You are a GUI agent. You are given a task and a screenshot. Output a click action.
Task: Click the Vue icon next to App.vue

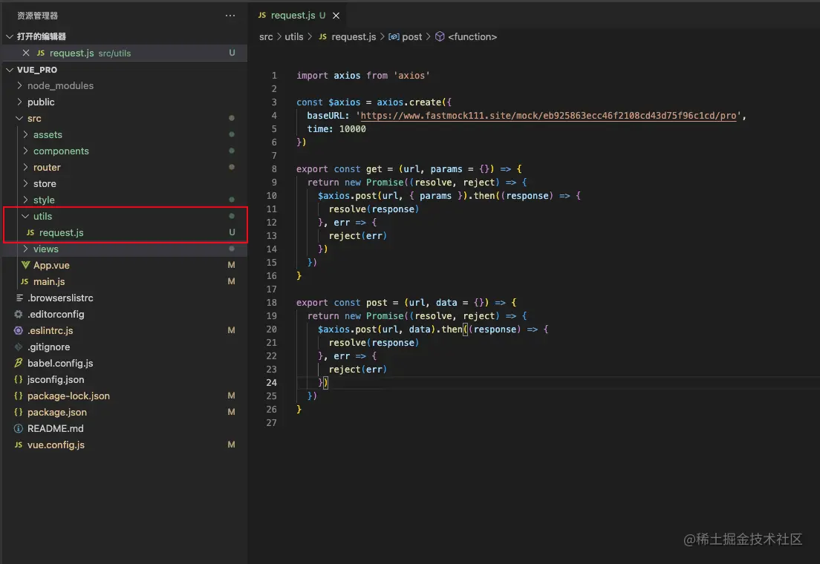25,265
